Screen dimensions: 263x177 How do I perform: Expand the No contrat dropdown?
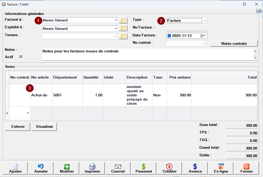[205, 44]
